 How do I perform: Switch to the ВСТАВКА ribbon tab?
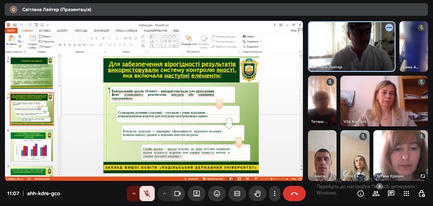(x=45, y=31)
